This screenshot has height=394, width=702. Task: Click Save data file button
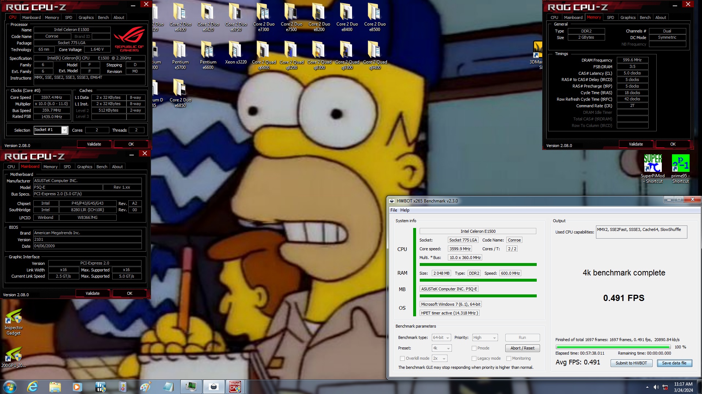pyautogui.click(x=674, y=363)
